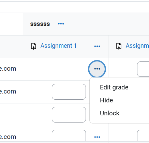Select Hide in the cell actions menu
Screen dimensions: 149x143
pos(106,100)
